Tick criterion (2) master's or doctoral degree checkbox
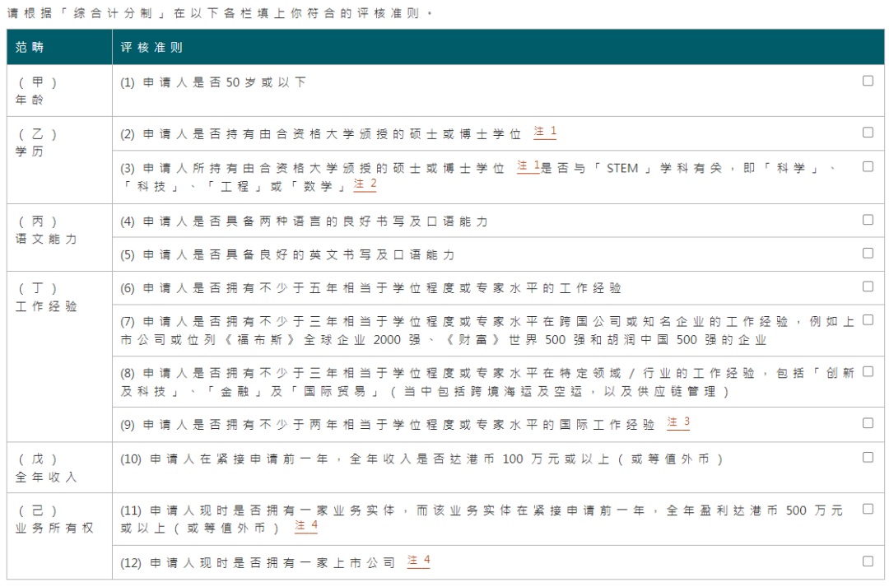 tap(868, 132)
